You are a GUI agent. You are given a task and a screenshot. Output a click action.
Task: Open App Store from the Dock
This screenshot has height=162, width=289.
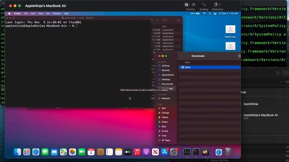(164, 152)
